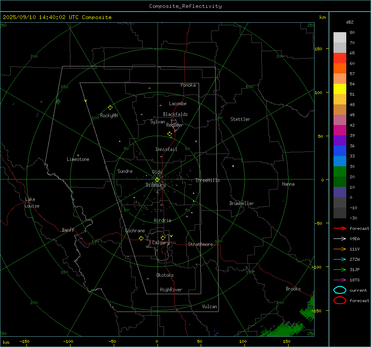The height and width of the screenshot is (347, 371).
Task: Click the magenta 18TS arrow in legend
Action: pyautogui.click(x=340, y=280)
